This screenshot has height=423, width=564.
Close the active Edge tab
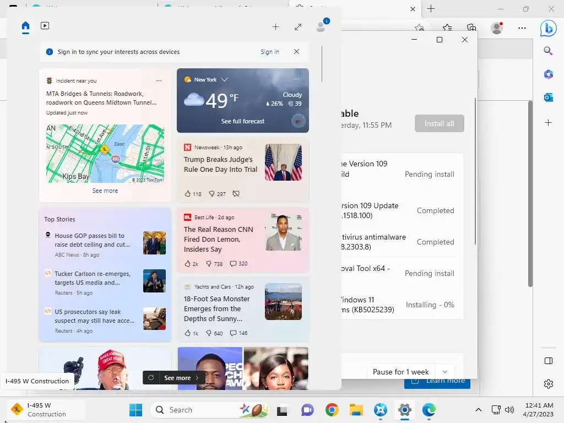coord(413,9)
